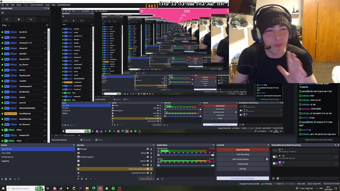Expand the Activity feed Filter dropdown
Viewport: 340px width, 191px height.
click(6, 25)
